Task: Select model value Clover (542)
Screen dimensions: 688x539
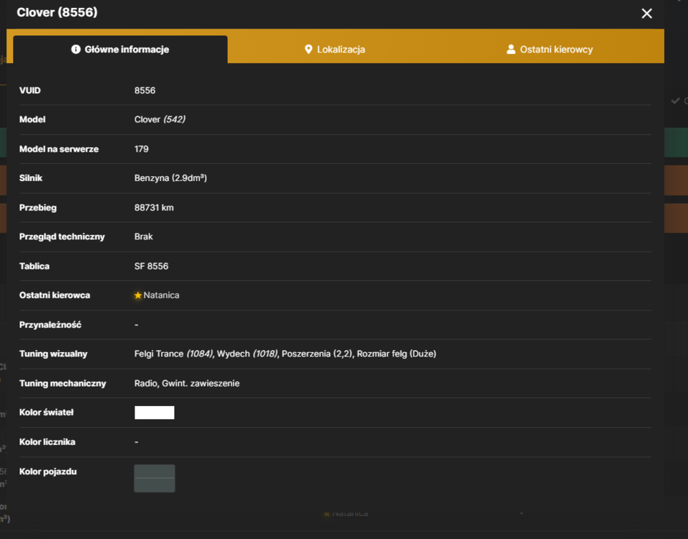Action: coord(160,119)
